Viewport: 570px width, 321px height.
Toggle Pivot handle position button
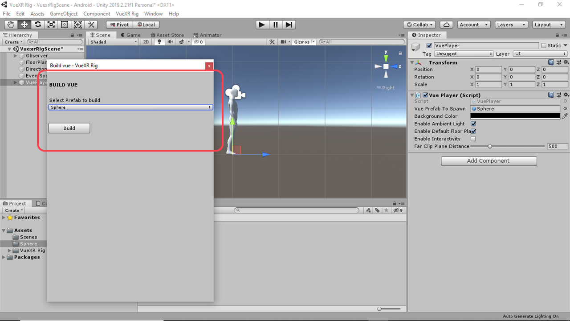tap(119, 25)
